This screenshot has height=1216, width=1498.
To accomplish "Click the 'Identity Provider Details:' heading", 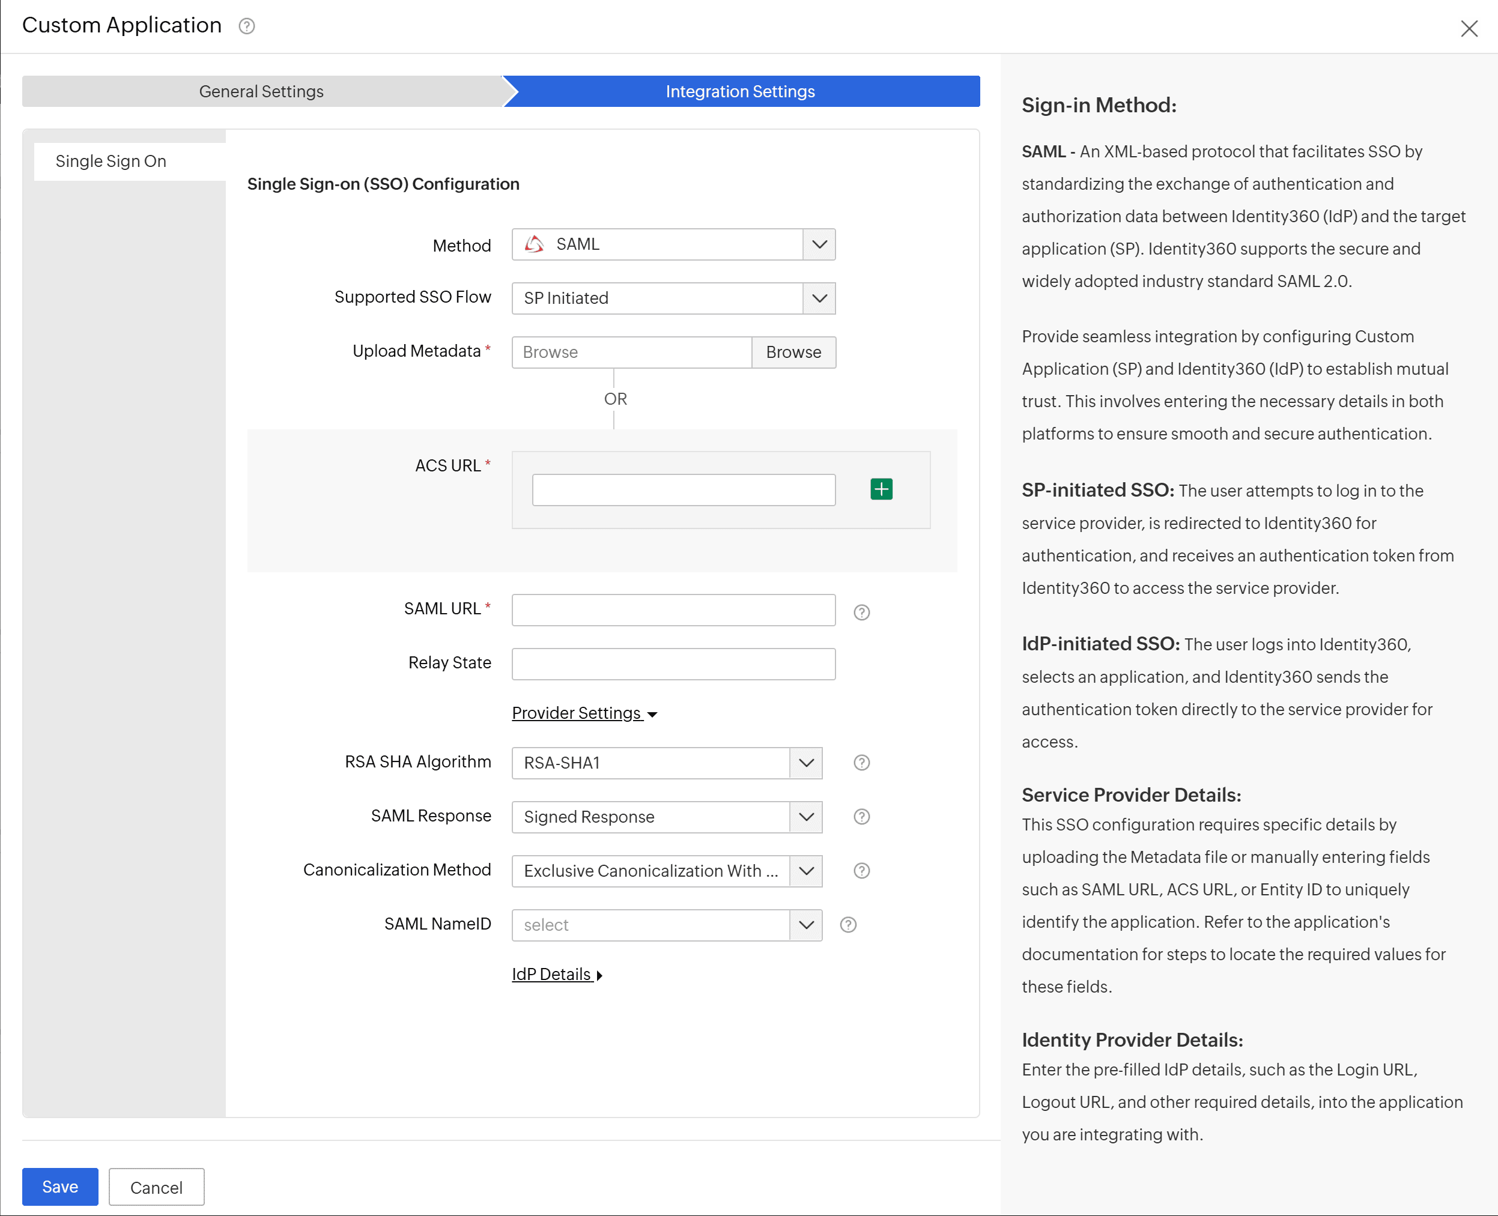I will click(1132, 1039).
